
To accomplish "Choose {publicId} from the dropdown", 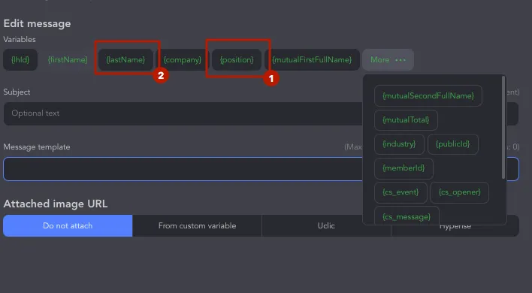I will [x=452, y=144].
